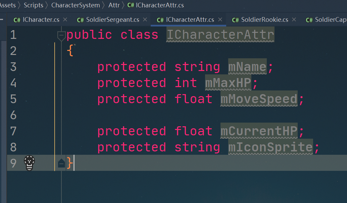Close the SoldierSergeant.cs tab

(x=145, y=19)
